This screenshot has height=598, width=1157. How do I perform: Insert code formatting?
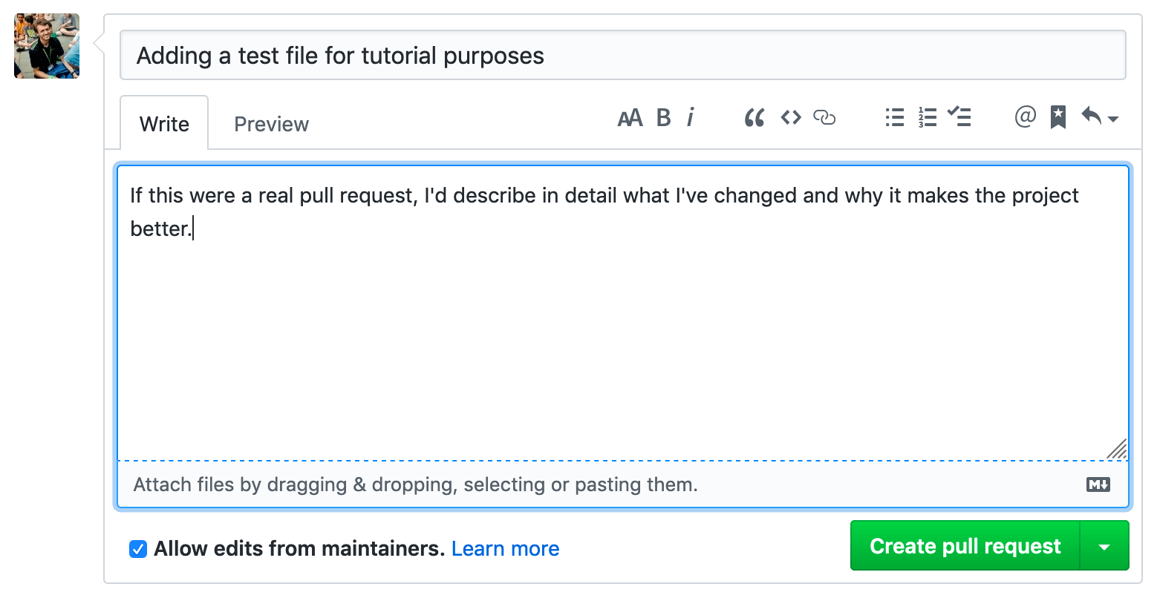(791, 118)
